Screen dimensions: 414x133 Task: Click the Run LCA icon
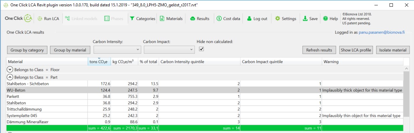pyautogui.click(x=40, y=19)
